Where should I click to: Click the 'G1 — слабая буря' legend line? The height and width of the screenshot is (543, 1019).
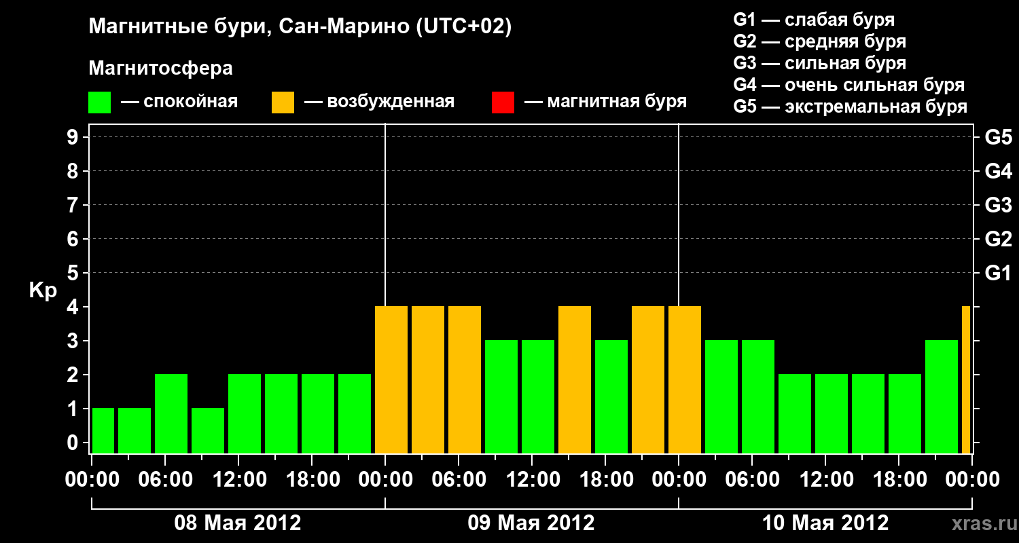click(814, 19)
